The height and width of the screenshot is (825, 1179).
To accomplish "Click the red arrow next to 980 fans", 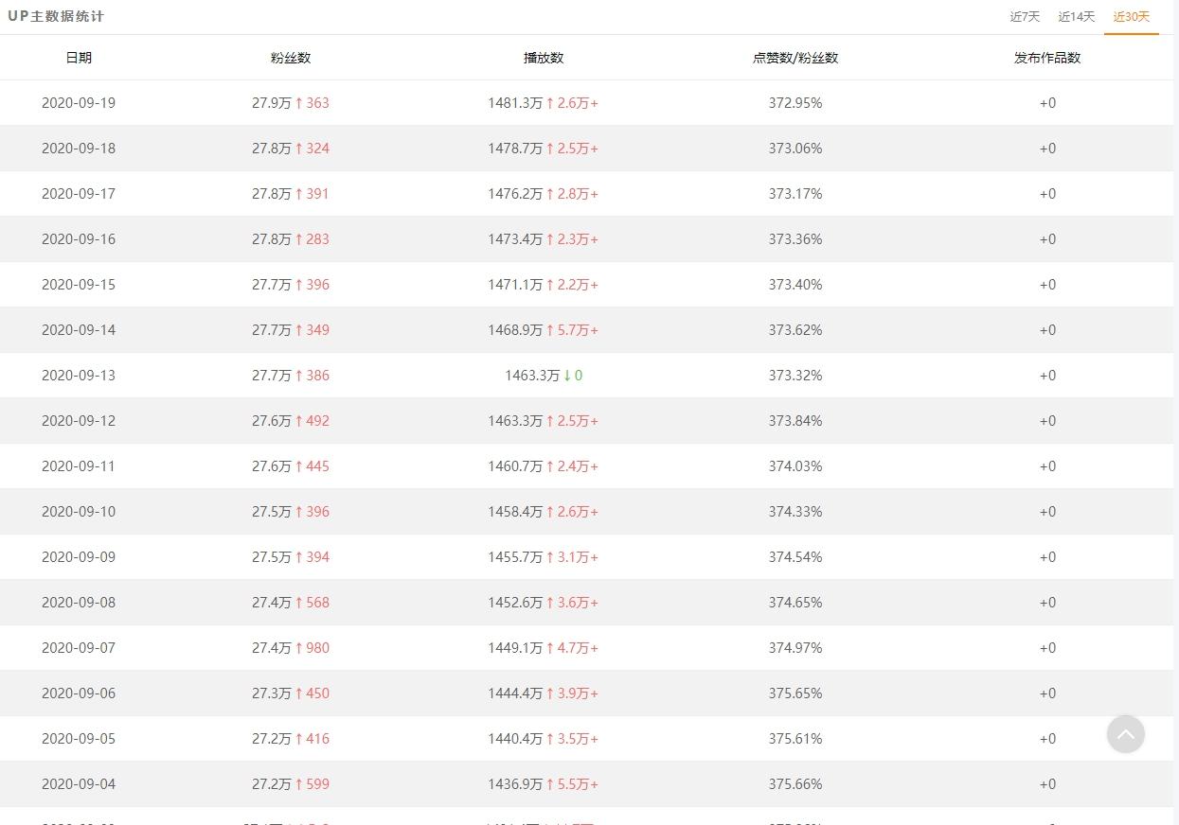I will [x=299, y=648].
